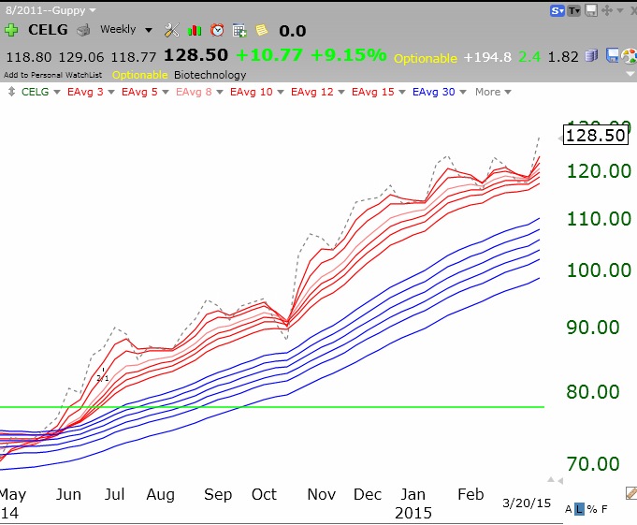Expand the More indicators dropdown

point(508,93)
